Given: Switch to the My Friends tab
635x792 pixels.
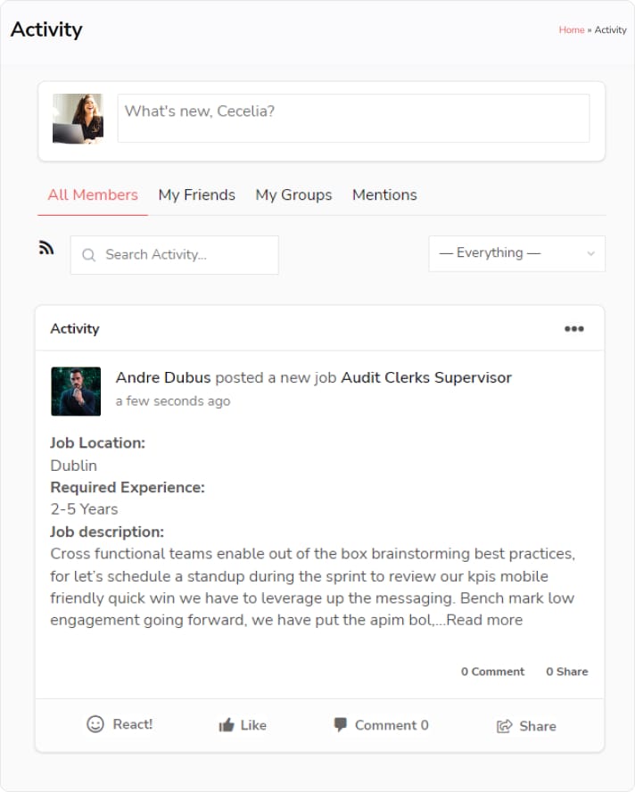Looking at the screenshot, I should (x=197, y=194).
